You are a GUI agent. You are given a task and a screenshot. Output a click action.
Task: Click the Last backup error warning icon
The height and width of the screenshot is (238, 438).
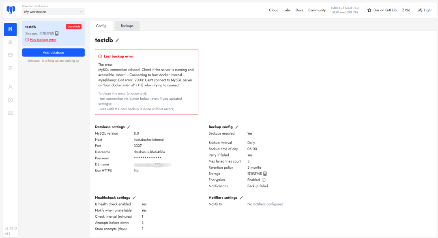[x=100, y=56]
